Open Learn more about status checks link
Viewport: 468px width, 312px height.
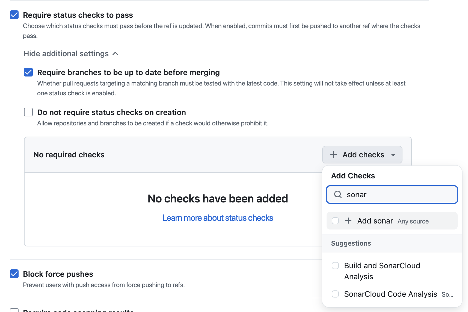click(x=218, y=218)
